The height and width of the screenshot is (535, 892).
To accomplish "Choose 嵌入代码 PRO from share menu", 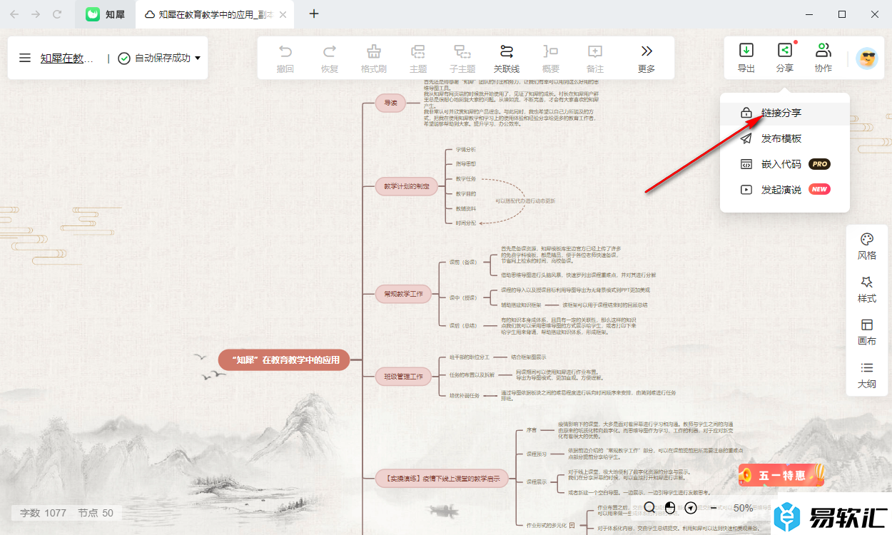I will pyautogui.click(x=785, y=164).
